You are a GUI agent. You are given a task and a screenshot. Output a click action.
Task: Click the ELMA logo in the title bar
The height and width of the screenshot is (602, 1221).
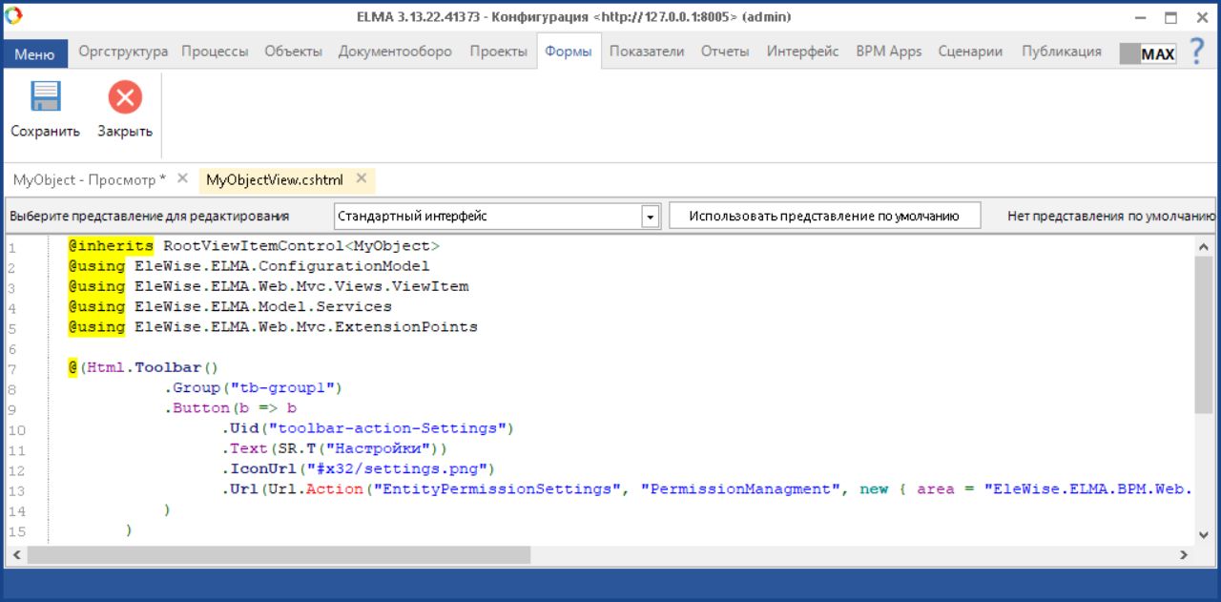point(13,16)
